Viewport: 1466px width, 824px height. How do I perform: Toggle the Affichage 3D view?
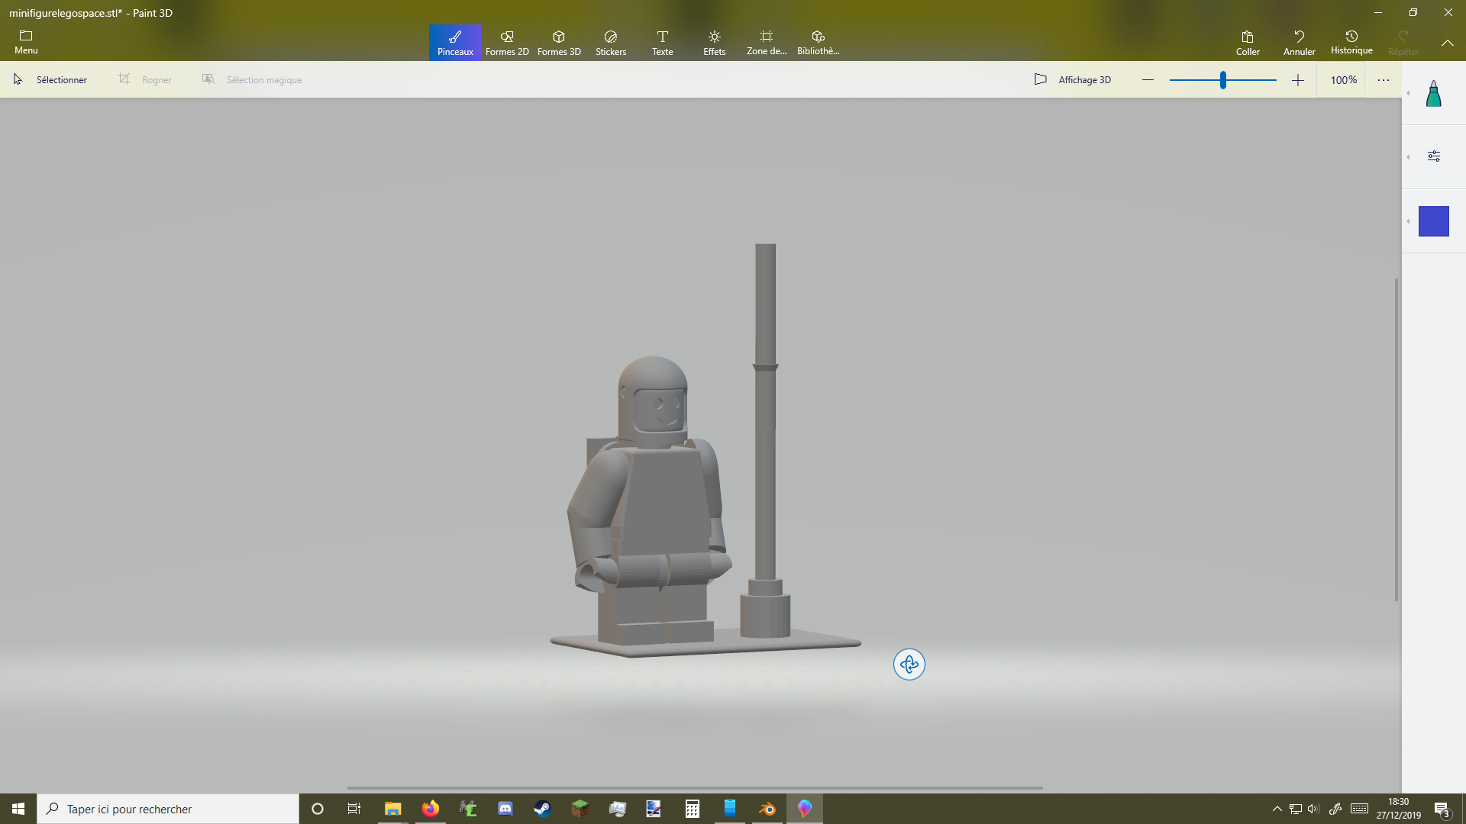pos(1073,79)
